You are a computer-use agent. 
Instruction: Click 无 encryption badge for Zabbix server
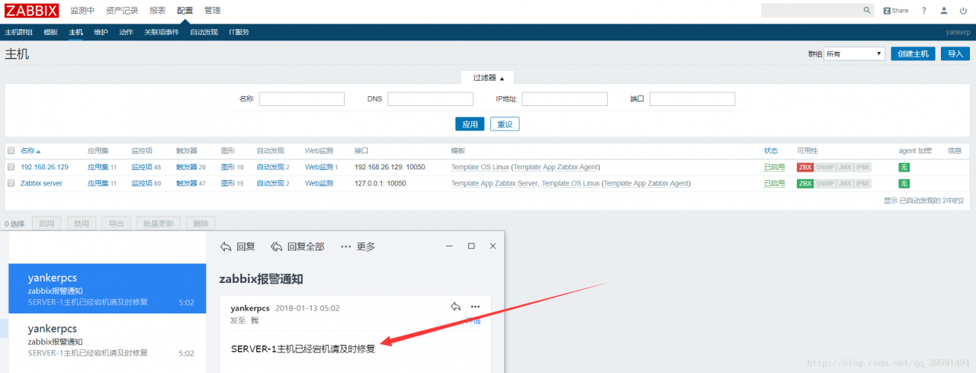tap(904, 184)
